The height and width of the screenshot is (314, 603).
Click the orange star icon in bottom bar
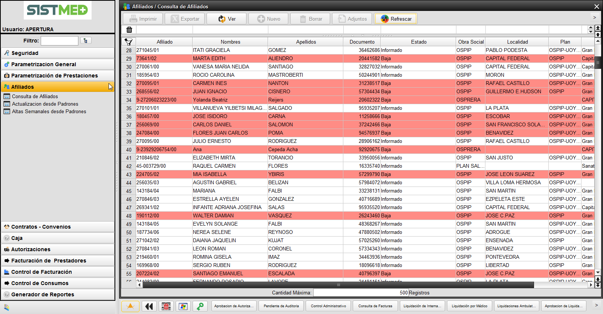pyautogui.click(x=130, y=306)
